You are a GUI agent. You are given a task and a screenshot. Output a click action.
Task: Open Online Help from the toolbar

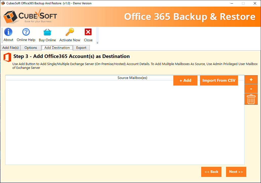pos(26,32)
